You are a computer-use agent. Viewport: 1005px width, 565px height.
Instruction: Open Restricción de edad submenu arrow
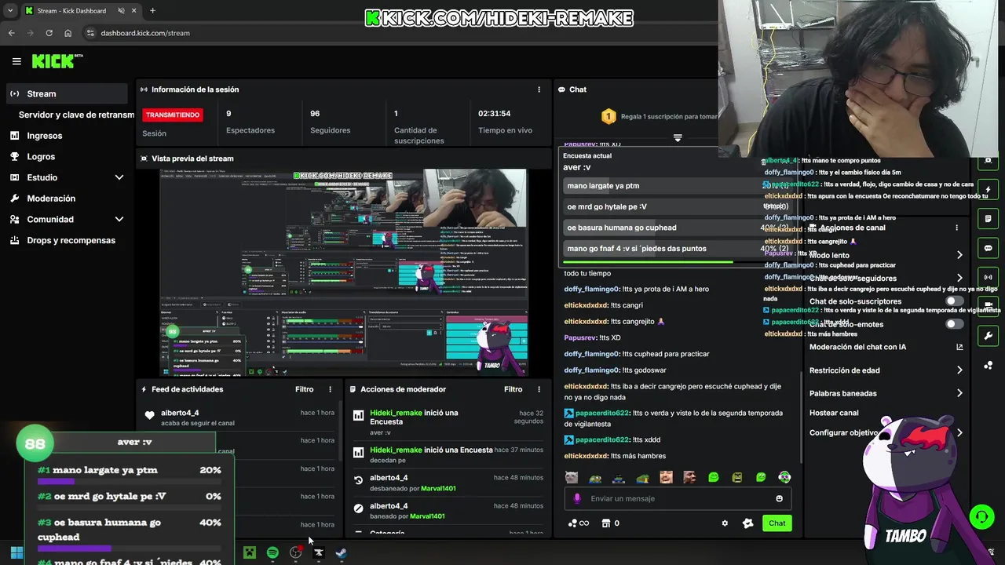pos(959,370)
